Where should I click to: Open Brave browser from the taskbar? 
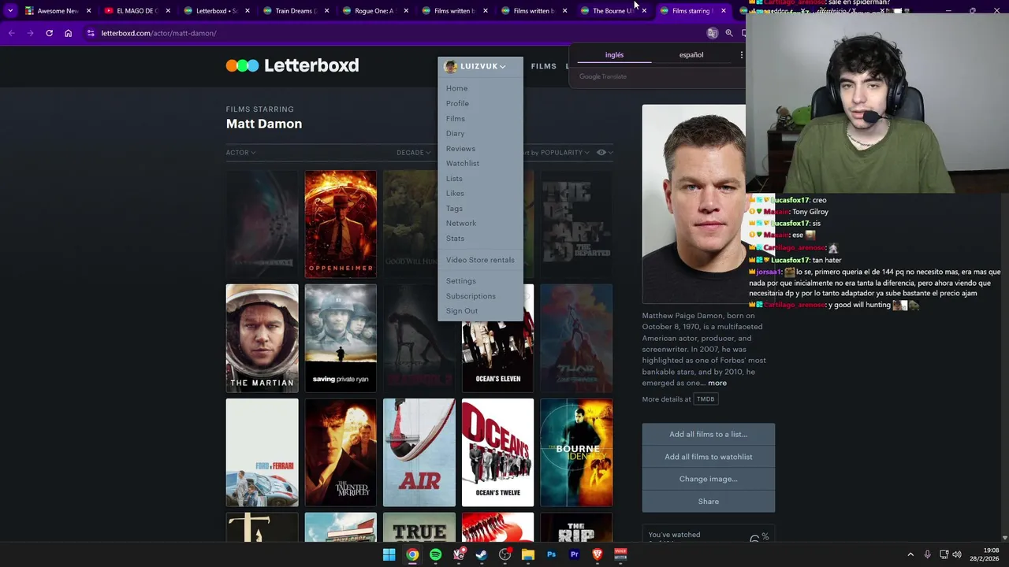point(598,554)
